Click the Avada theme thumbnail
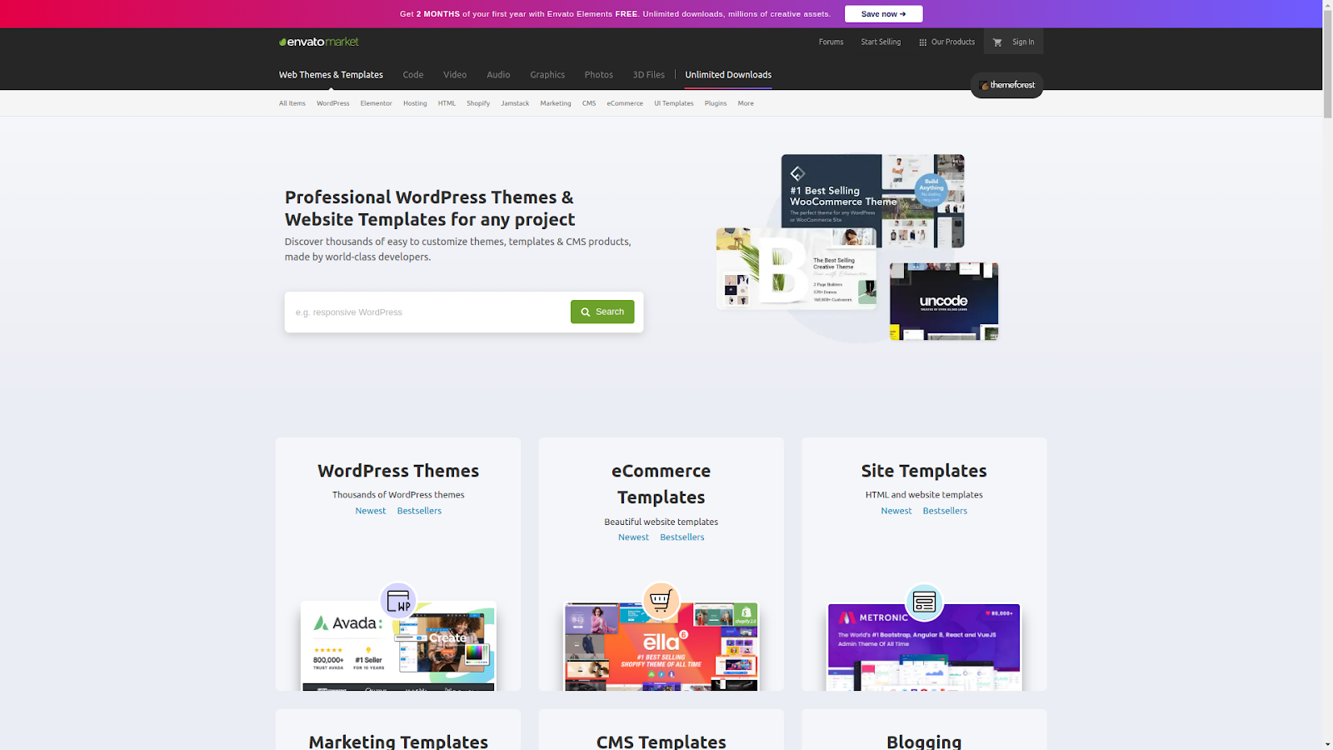This screenshot has height=750, width=1333. [398, 646]
